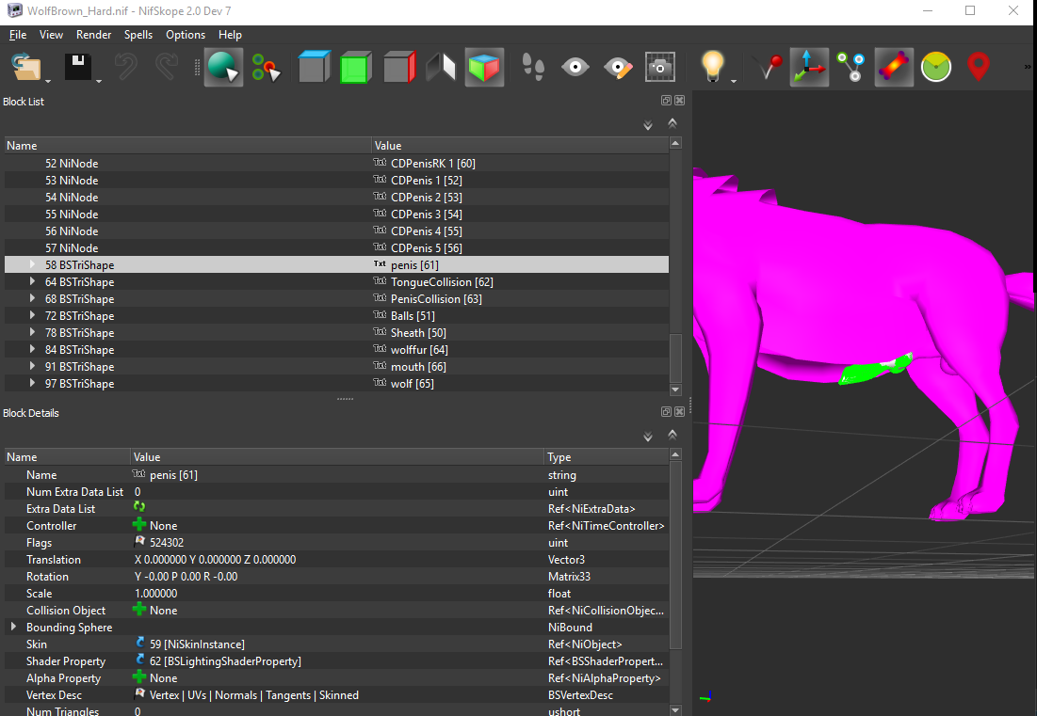Expand the Bounding Sphere row

point(13,627)
